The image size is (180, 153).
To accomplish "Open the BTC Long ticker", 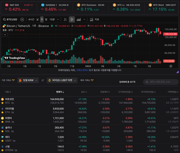I will coord(127,7).
